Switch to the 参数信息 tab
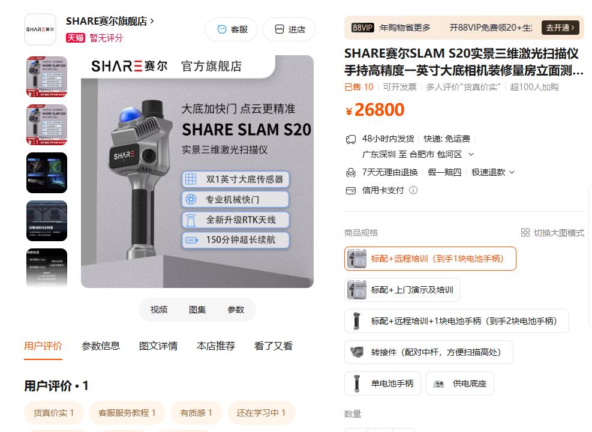 (x=101, y=346)
